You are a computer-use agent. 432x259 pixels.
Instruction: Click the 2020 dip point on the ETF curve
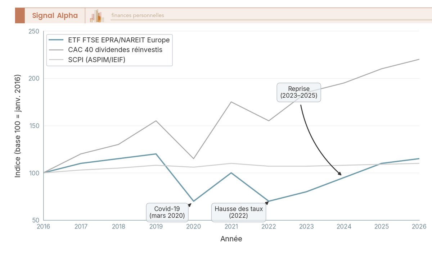coord(194,201)
